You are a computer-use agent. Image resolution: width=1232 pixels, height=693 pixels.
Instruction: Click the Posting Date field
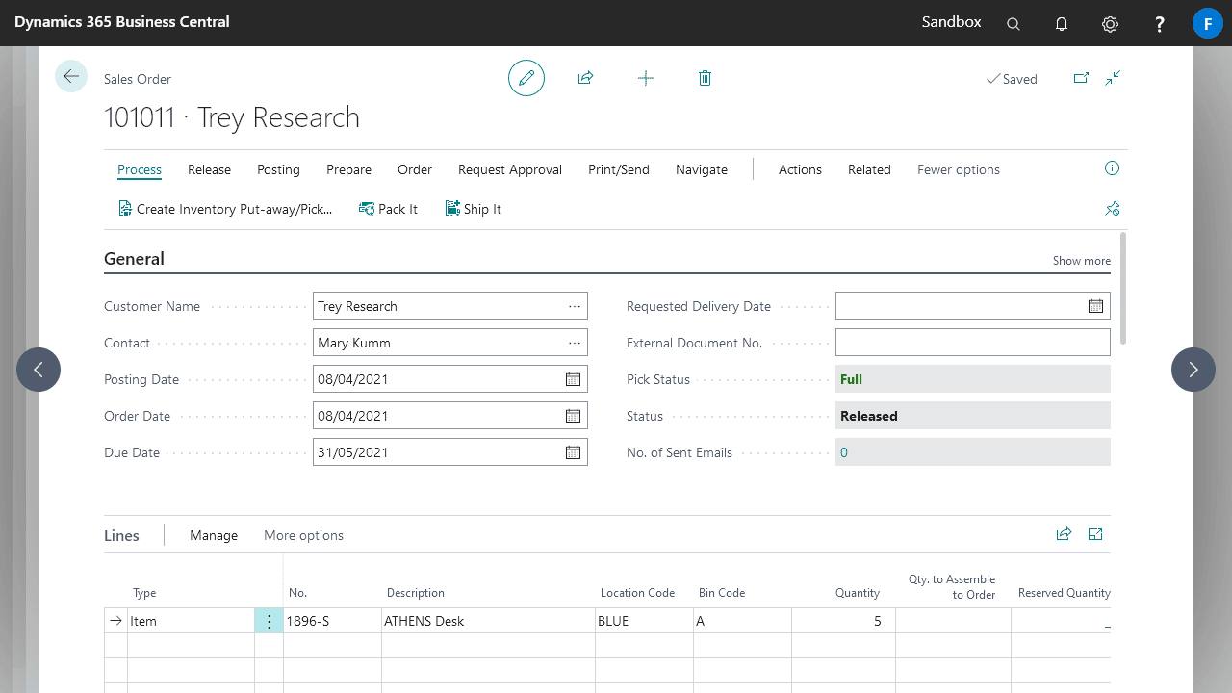tap(450, 379)
